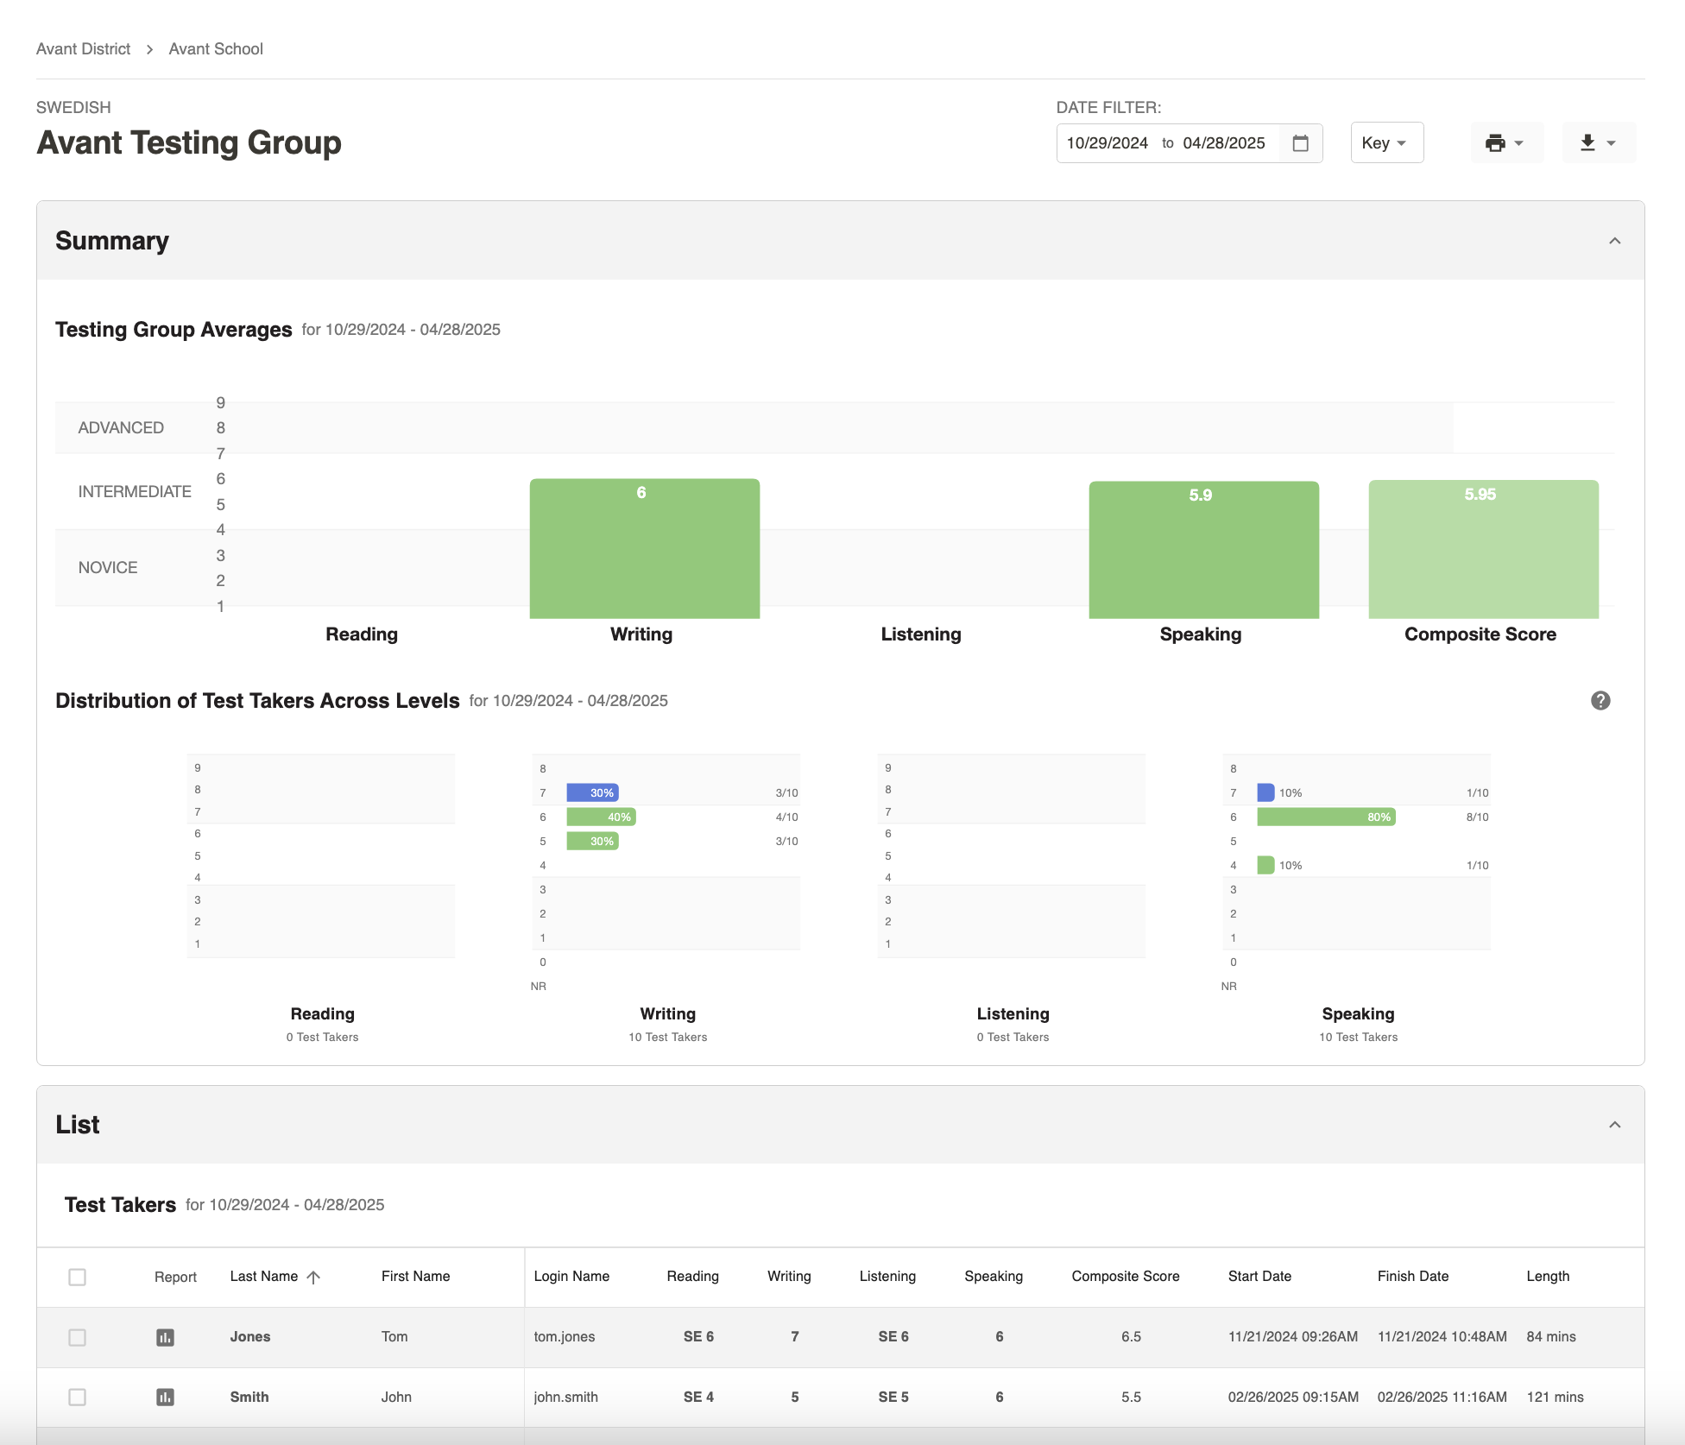Image resolution: width=1685 pixels, height=1445 pixels.
Task: Sort table by Finish Date column
Action: click(1413, 1277)
